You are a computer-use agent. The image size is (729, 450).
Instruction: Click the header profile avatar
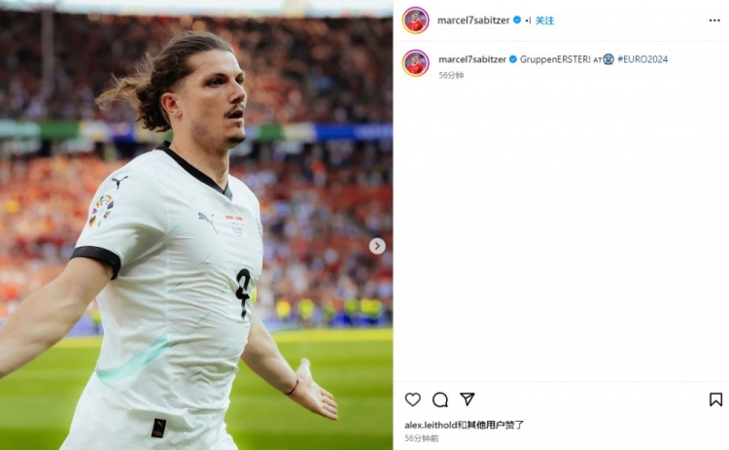point(416,20)
